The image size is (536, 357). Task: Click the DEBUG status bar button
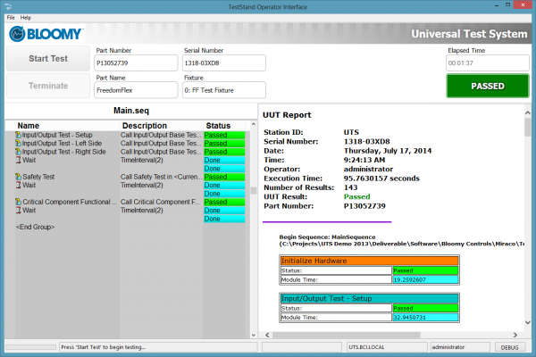click(x=510, y=347)
